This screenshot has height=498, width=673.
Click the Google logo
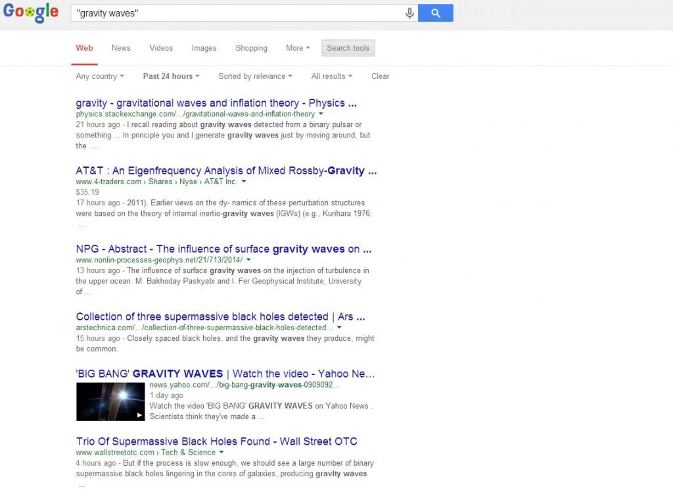(30, 12)
